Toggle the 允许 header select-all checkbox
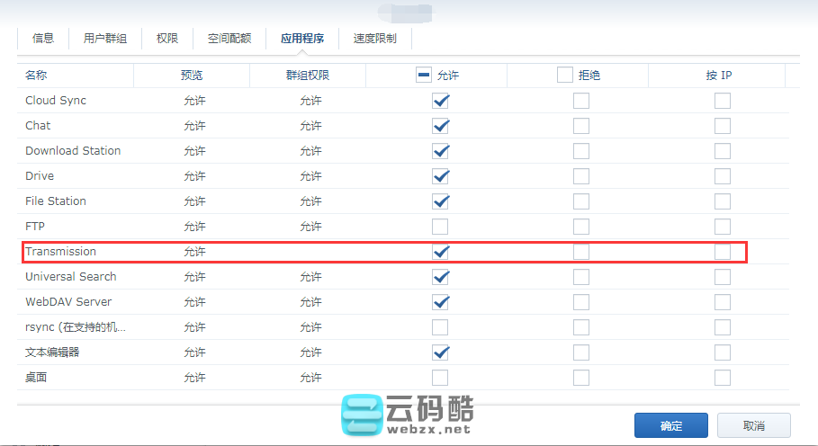This screenshot has width=818, height=446. [424, 76]
